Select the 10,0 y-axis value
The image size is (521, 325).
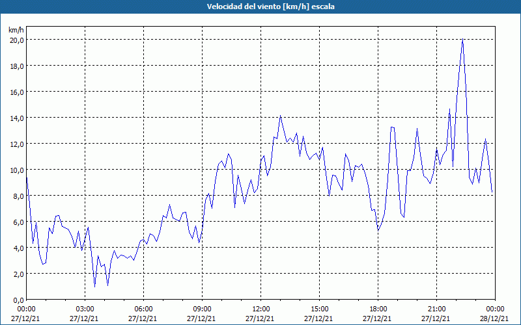17,170
